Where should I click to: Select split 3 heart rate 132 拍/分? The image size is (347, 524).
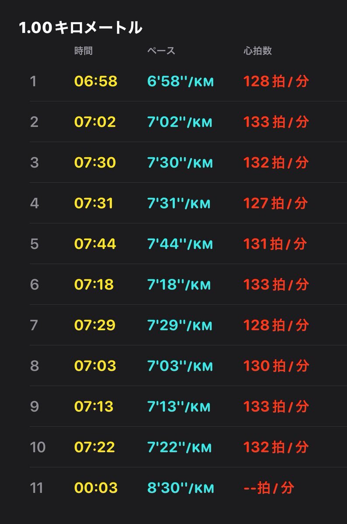point(276,162)
